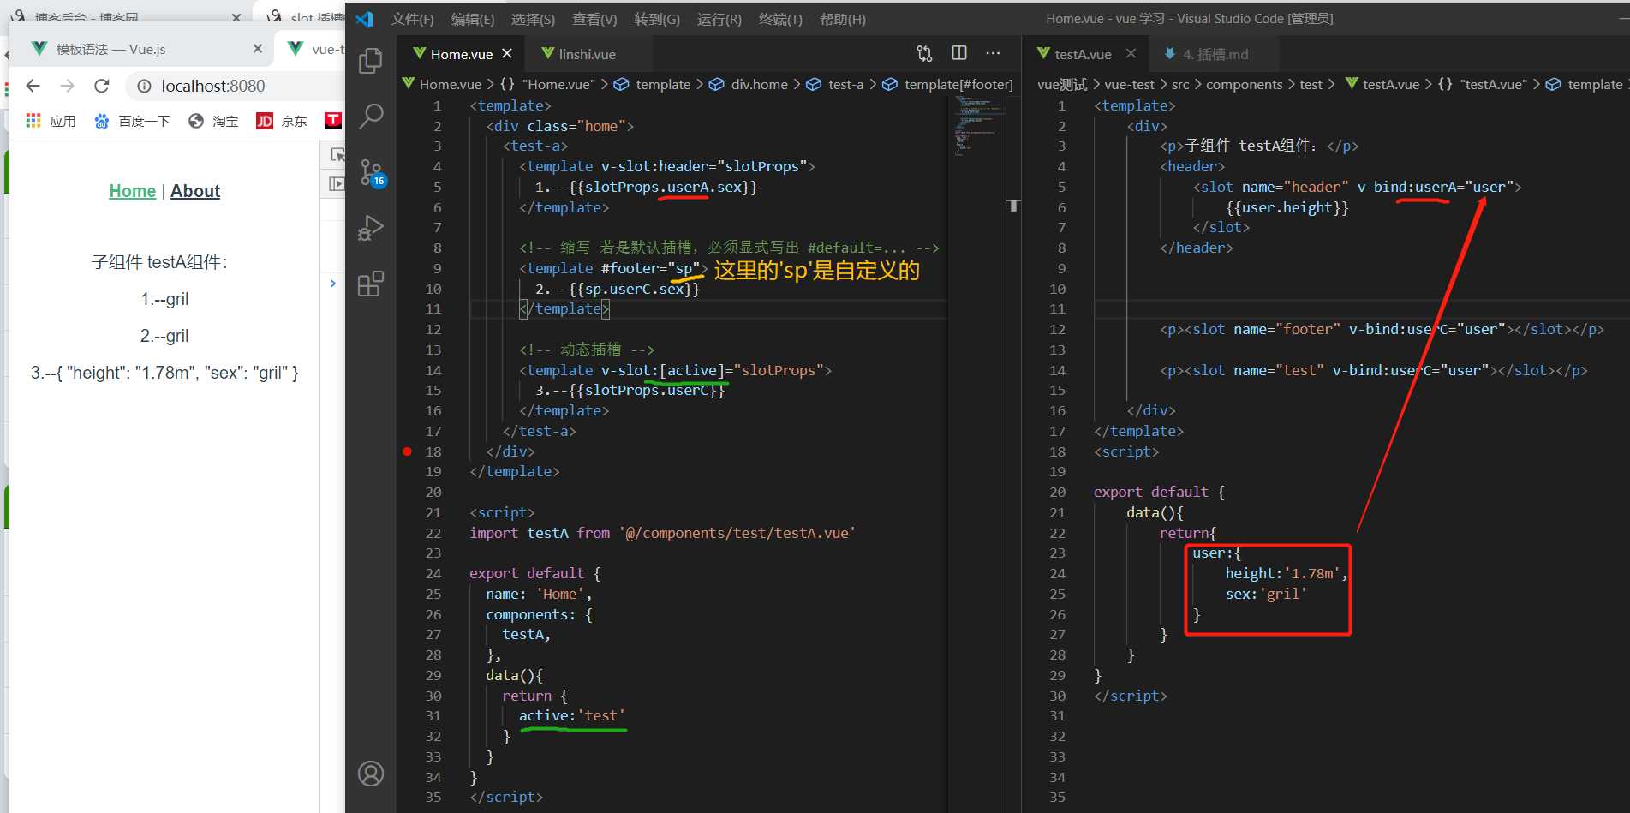Click Home.vue in left breadcrumb
1630x813 pixels.
click(x=451, y=84)
